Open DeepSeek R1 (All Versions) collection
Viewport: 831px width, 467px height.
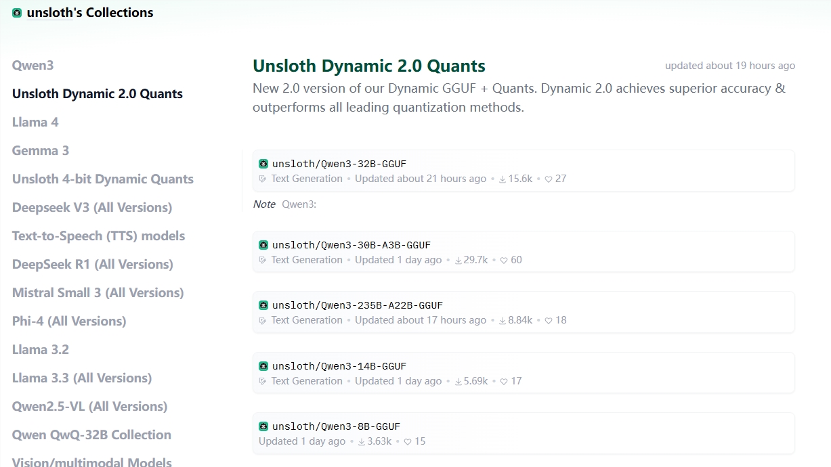[x=93, y=265]
